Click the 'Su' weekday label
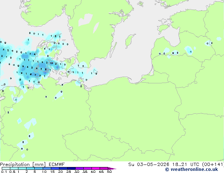224x173 pixels. (x=131, y=165)
